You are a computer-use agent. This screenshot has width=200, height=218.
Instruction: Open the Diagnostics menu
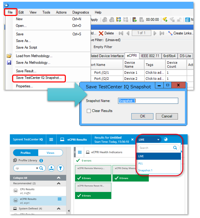pyautogui.click(x=81, y=12)
